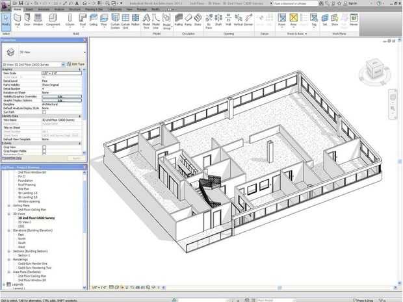Select the Stairs tool

pyautogui.click(x=198, y=20)
